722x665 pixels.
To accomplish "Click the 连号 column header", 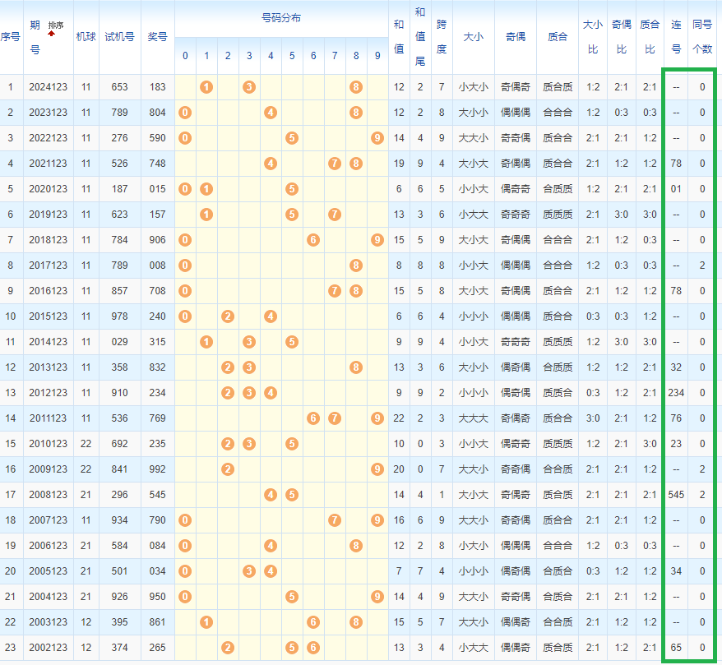I will [x=676, y=37].
